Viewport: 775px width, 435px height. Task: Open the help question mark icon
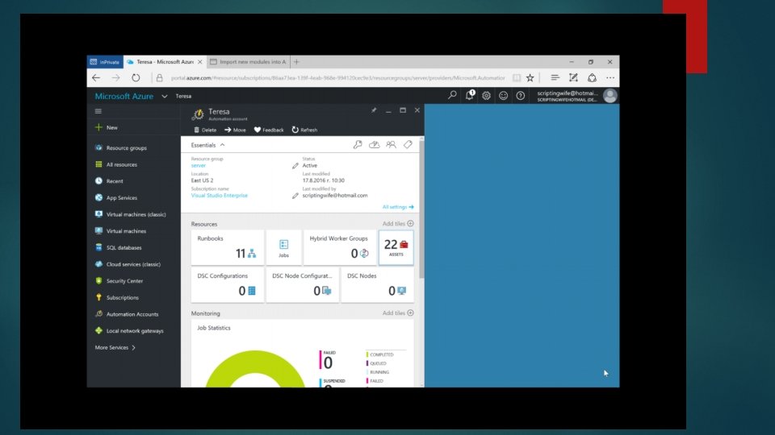(x=521, y=96)
